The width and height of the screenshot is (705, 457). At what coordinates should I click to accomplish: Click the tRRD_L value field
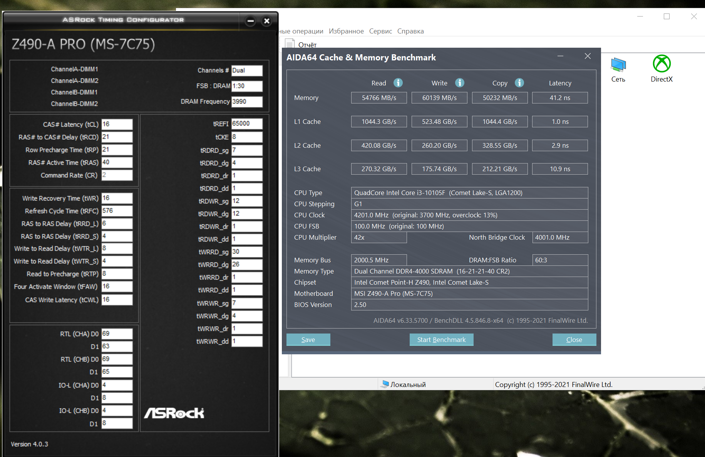[117, 223]
